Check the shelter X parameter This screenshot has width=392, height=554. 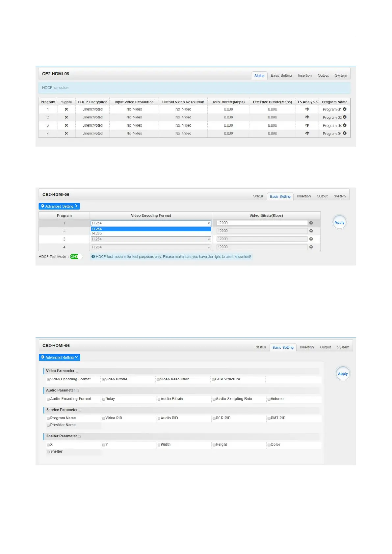click(48, 445)
